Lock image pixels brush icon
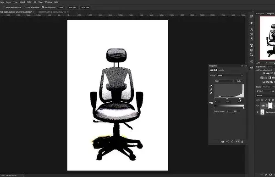 pyautogui.click(x=266, y=100)
